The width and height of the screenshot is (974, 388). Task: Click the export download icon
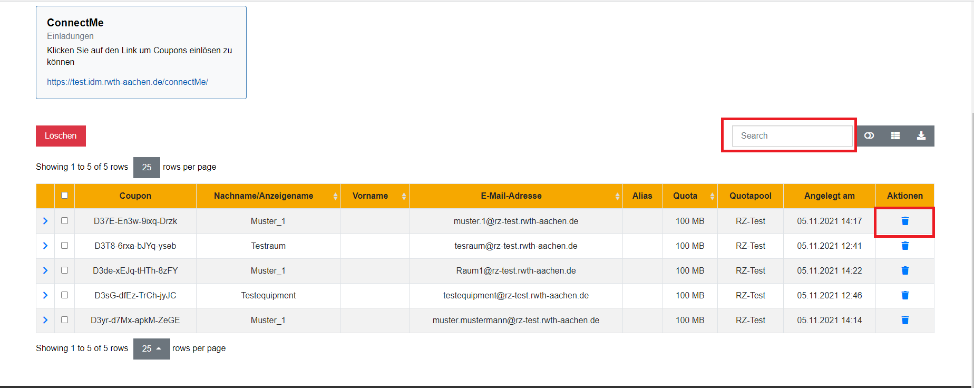[921, 136]
